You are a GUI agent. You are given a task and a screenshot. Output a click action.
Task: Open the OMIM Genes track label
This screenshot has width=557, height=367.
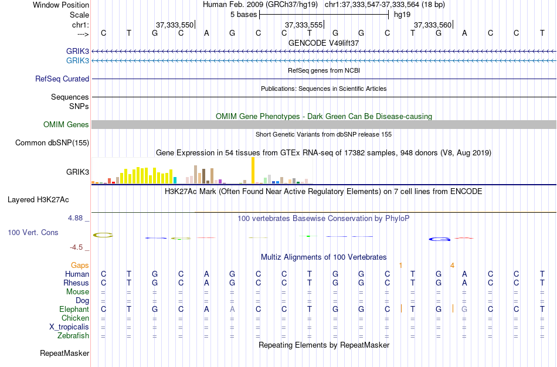[66, 125]
